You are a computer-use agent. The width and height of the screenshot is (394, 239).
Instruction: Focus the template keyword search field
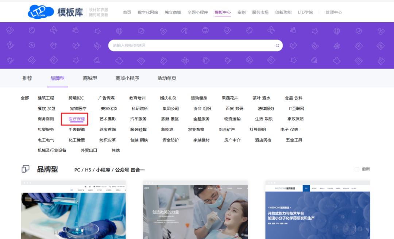[195, 46]
